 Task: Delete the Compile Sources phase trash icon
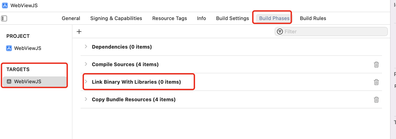click(x=376, y=64)
